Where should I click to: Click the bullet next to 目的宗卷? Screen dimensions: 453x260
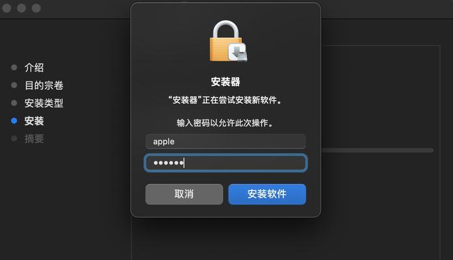(14, 85)
